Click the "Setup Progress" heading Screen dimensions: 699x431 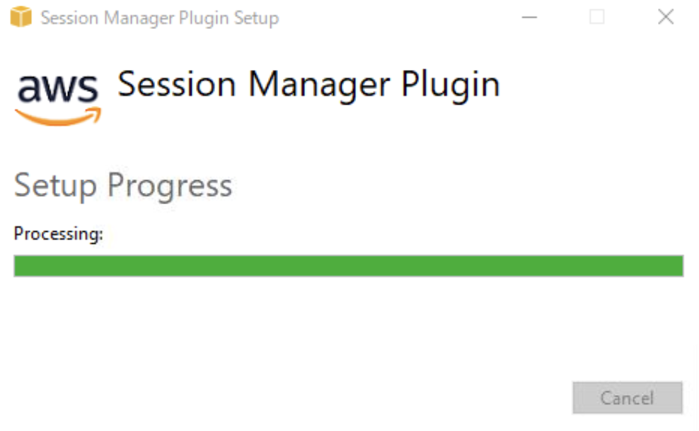point(123,186)
